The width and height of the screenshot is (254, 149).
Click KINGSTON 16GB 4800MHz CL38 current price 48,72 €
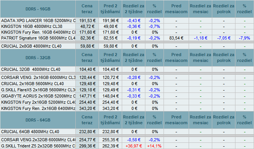[87, 26]
